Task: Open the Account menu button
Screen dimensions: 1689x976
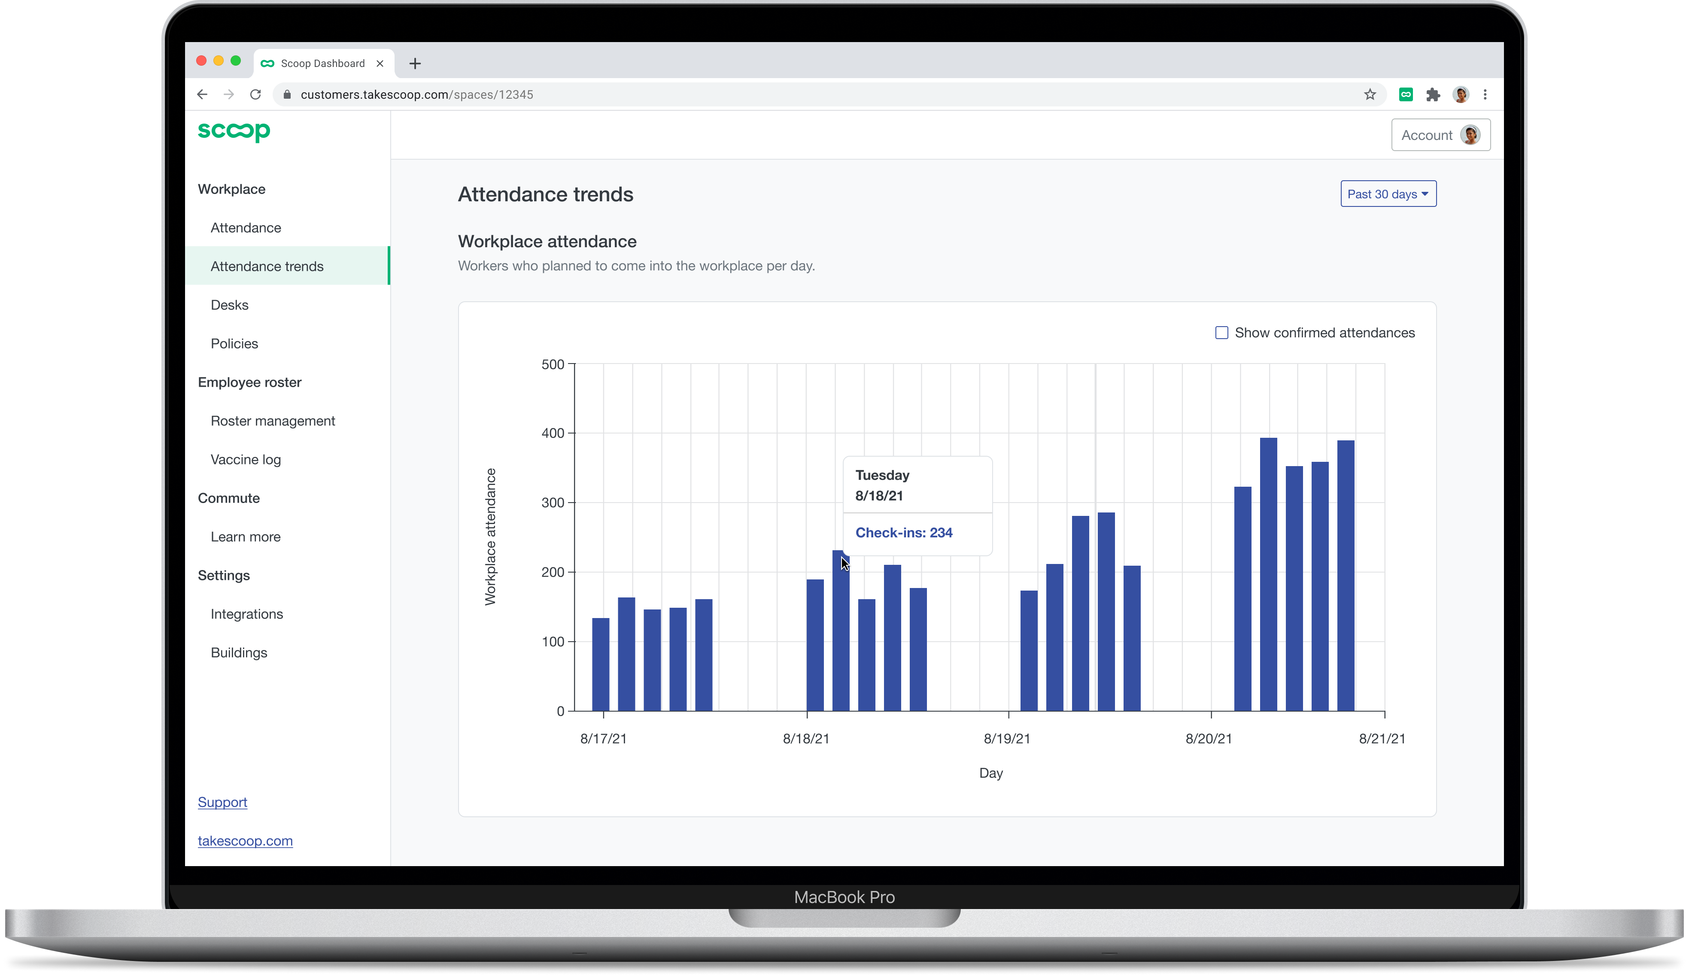Action: (1440, 135)
